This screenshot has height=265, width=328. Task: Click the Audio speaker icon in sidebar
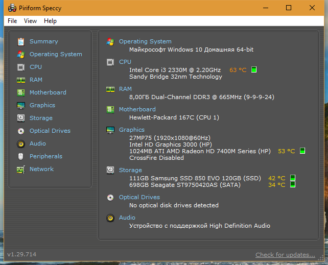pos(21,144)
